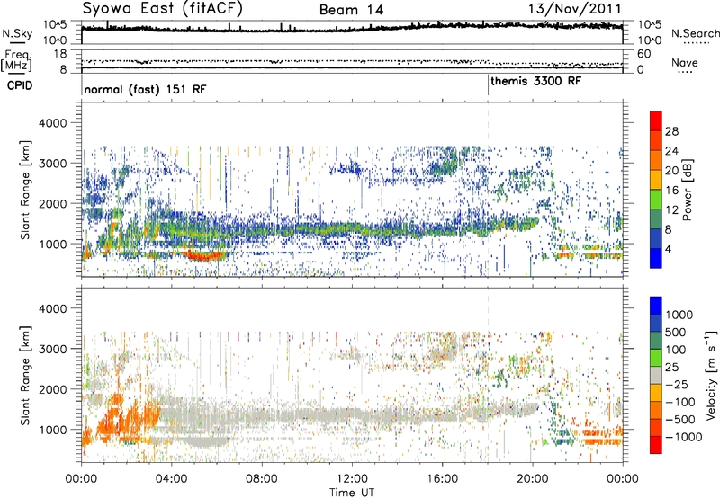Select the "24" Power color bar label
Screen dimensions: 720x498
click(x=671, y=151)
